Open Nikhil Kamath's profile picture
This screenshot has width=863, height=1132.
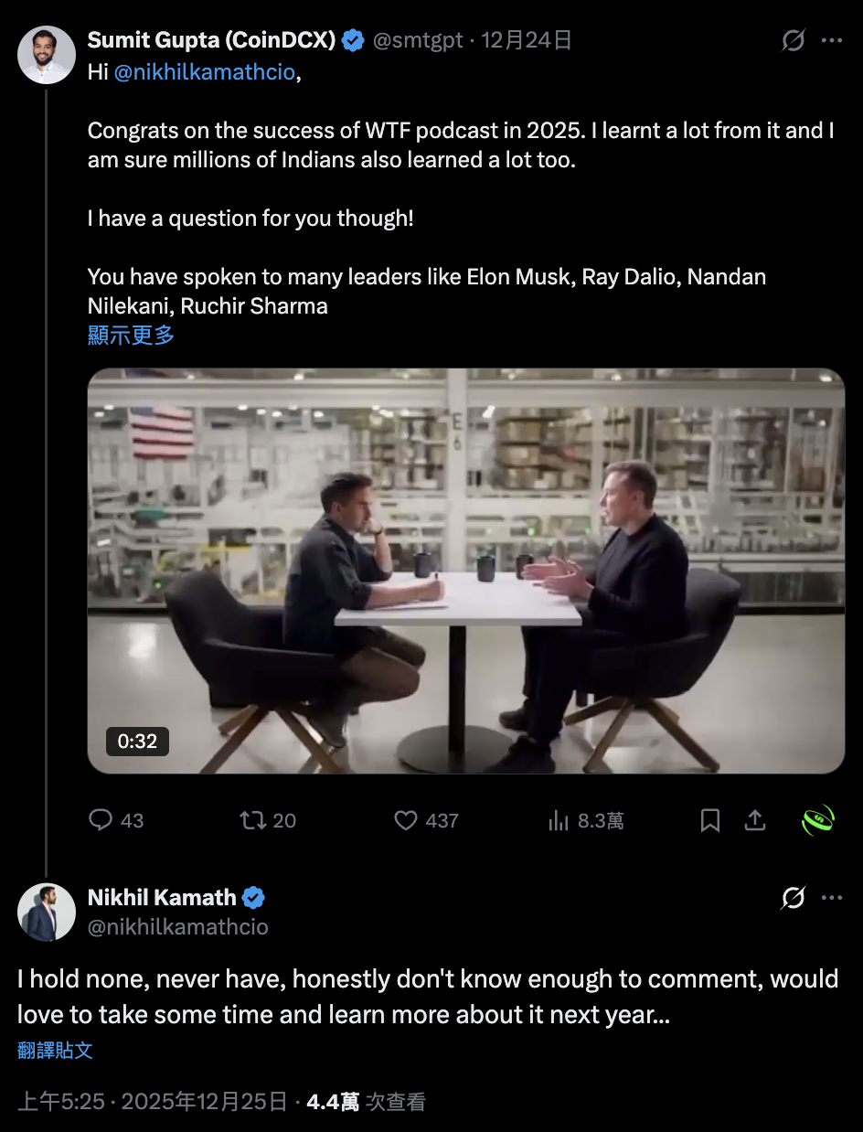47,912
